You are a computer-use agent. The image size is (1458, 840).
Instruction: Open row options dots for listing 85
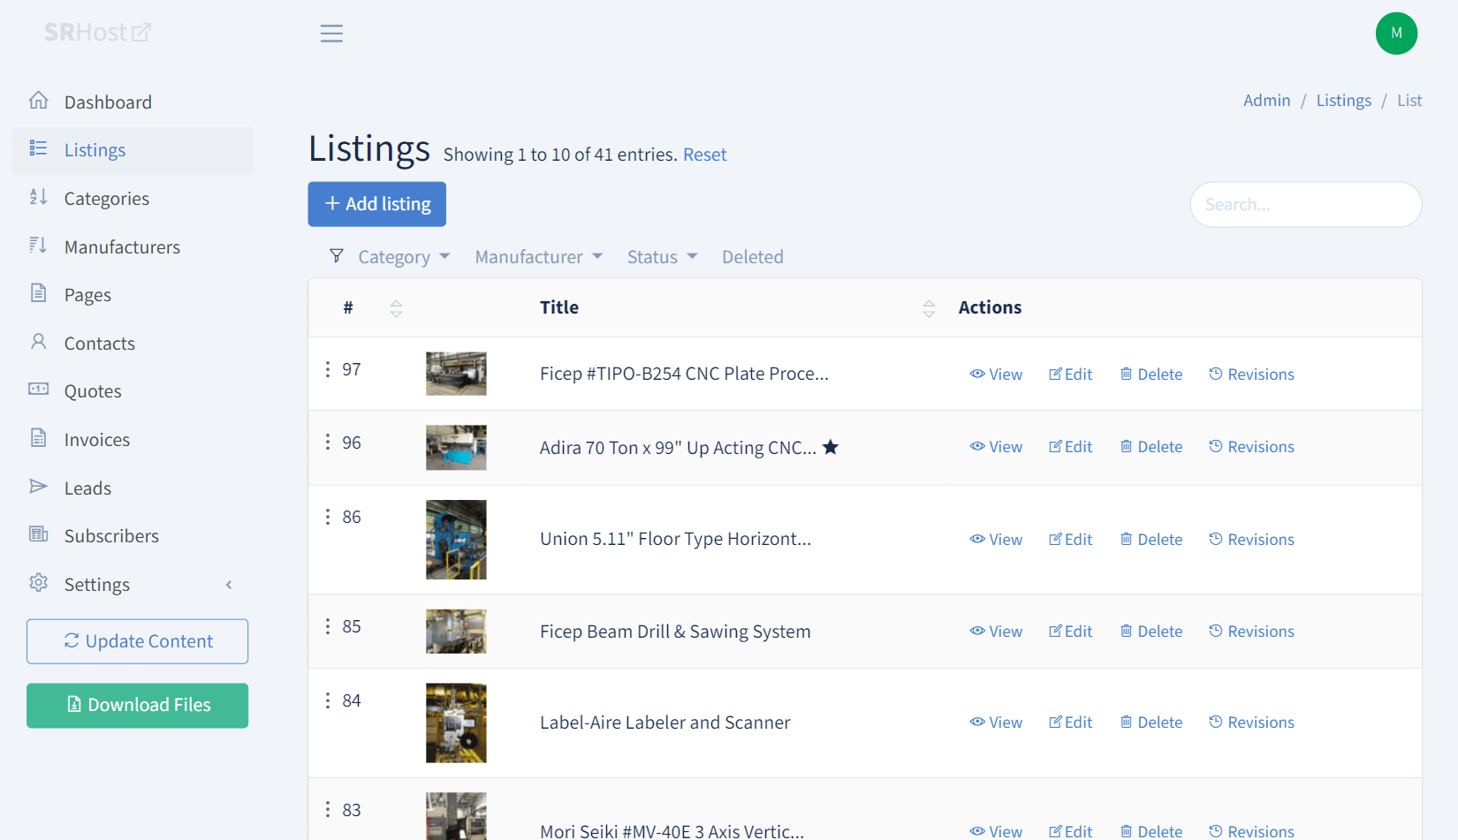[328, 626]
